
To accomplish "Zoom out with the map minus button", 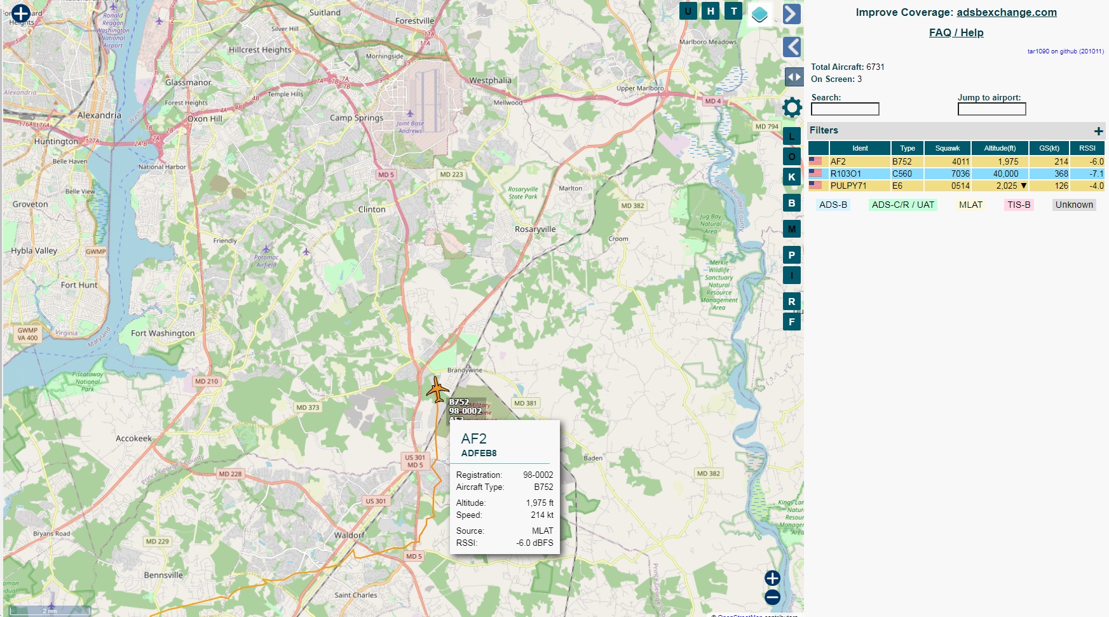I will pos(772,597).
